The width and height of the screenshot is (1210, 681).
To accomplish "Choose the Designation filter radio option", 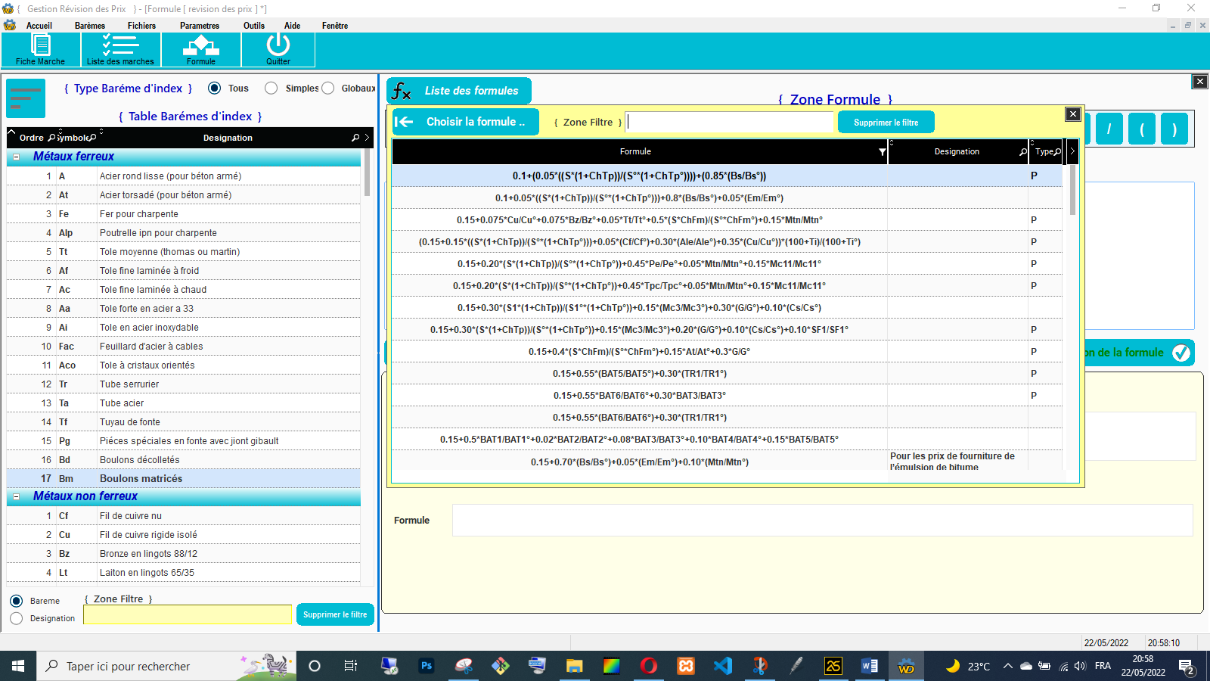I will [17, 618].
